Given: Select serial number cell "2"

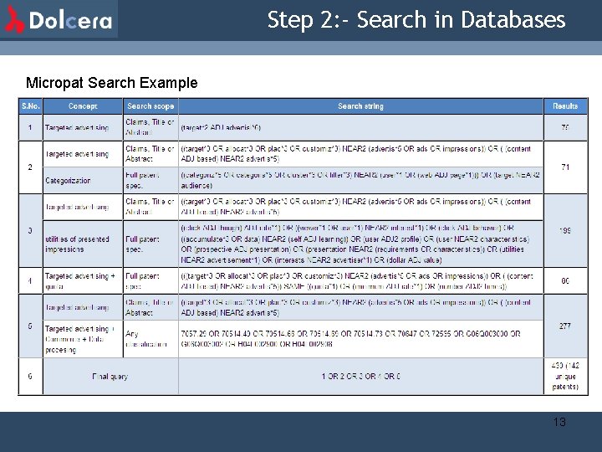Looking at the screenshot, I should click(30, 167).
